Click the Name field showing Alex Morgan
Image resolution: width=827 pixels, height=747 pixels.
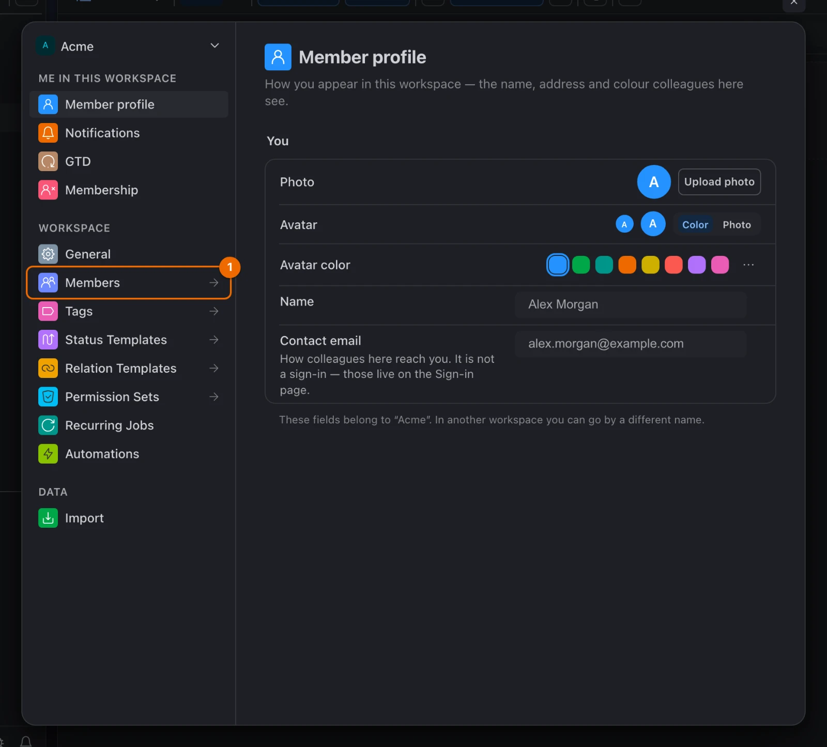pos(631,304)
